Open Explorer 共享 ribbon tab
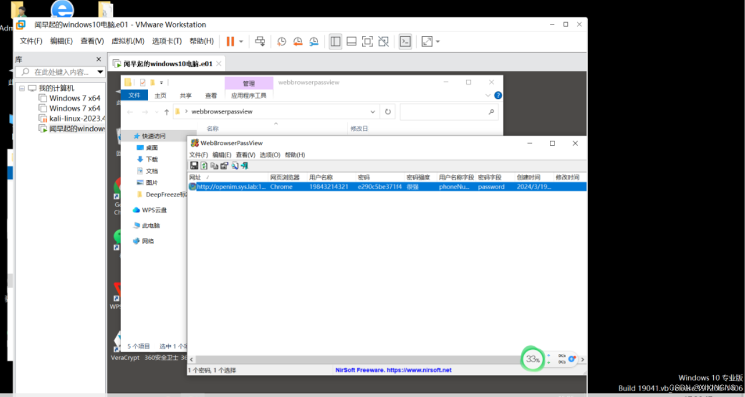Image resolution: width=745 pixels, height=397 pixels. click(186, 96)
